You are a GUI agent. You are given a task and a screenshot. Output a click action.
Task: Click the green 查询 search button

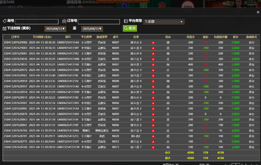coord(130,28)
